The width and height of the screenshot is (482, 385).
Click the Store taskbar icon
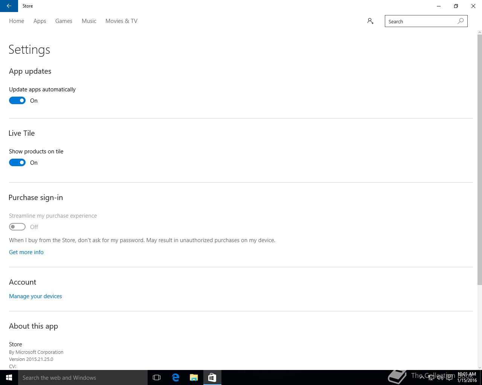pyautogui.click(x=212, y=377)
